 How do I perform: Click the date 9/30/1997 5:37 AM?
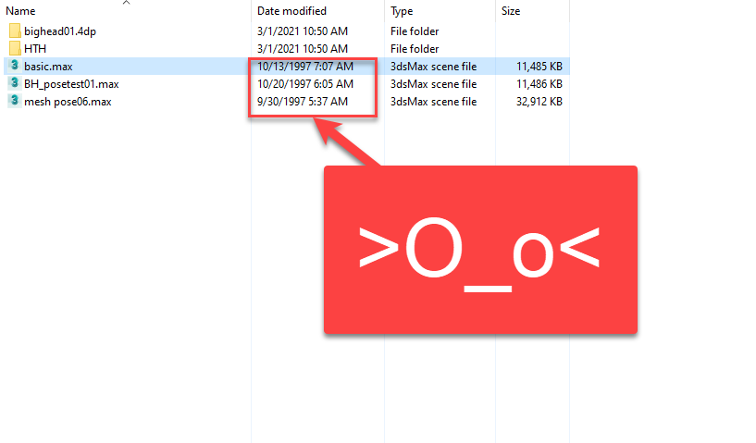(303, 102)
